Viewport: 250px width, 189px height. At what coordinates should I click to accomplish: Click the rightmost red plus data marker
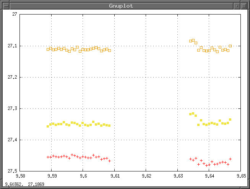230,159
